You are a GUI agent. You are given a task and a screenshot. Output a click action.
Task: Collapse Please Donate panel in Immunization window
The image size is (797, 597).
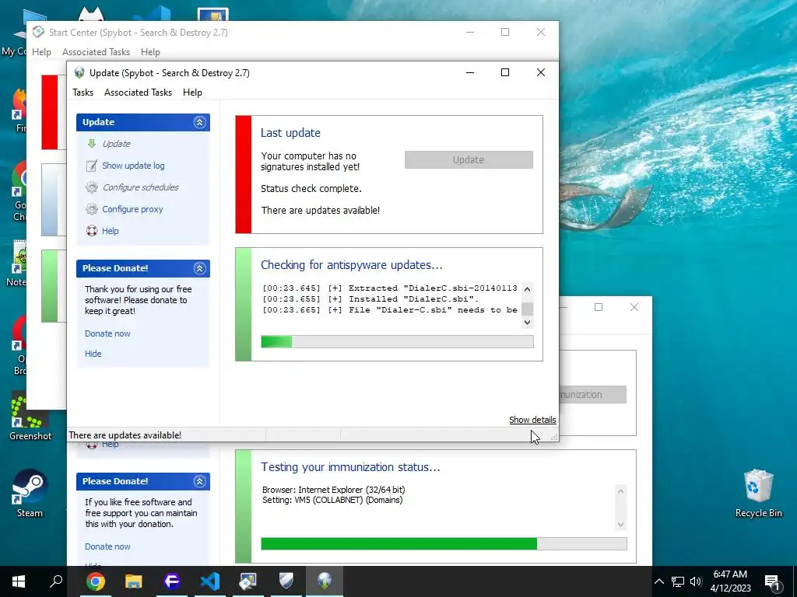[199, 481]
